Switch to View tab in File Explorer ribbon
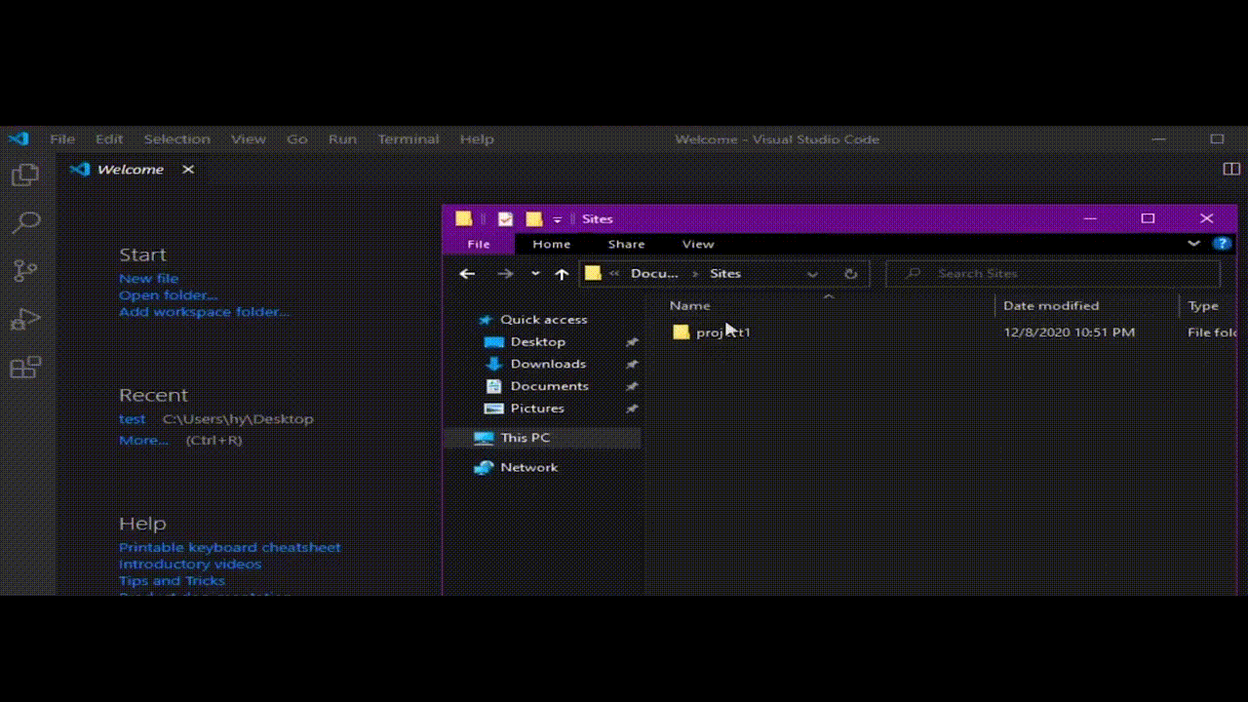The height and width of the screenshot is (702, 1248). pos(698,244)
